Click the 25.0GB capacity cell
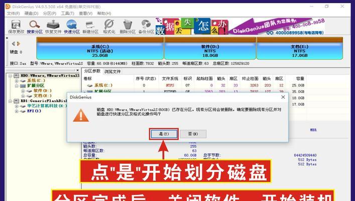 coord(298,85)
